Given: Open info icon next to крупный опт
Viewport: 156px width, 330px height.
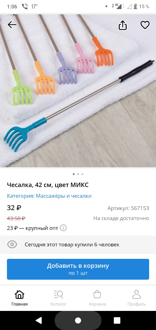Looking at the screenshot, I should [63, 228].
